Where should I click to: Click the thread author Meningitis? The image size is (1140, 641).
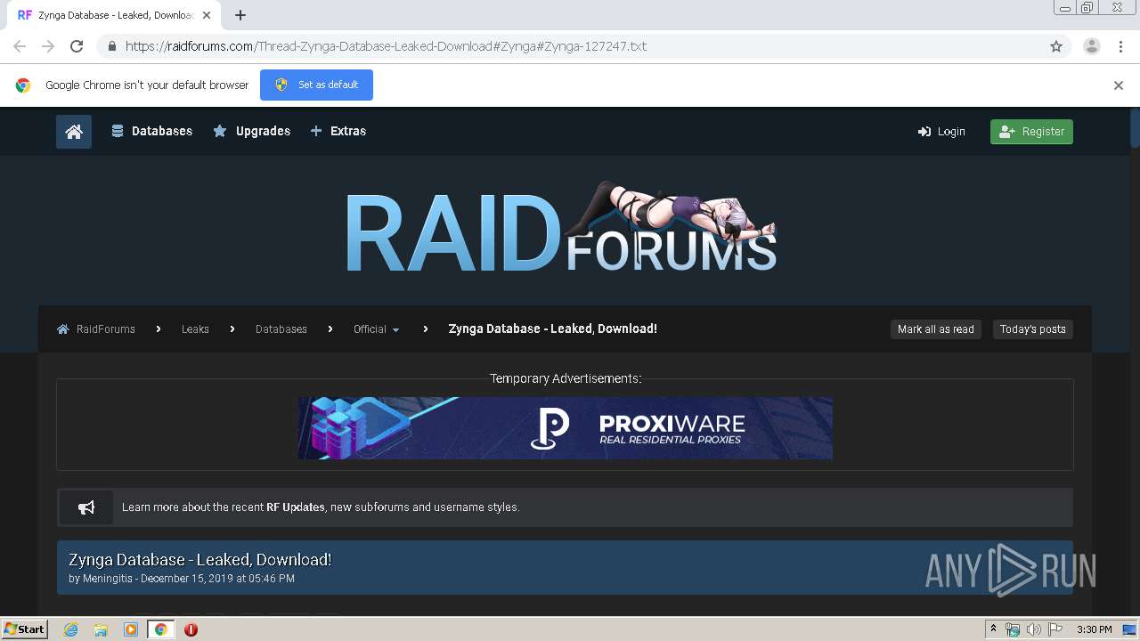pyautogui.click(x=108, y=579)
